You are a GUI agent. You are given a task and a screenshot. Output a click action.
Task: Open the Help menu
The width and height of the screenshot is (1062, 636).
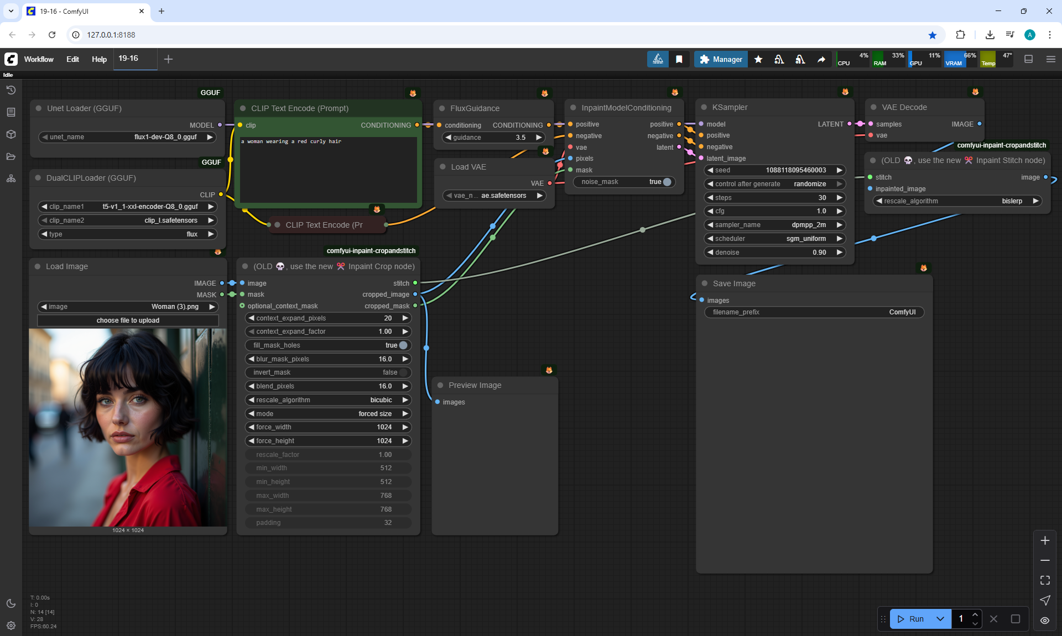point(99,59)
